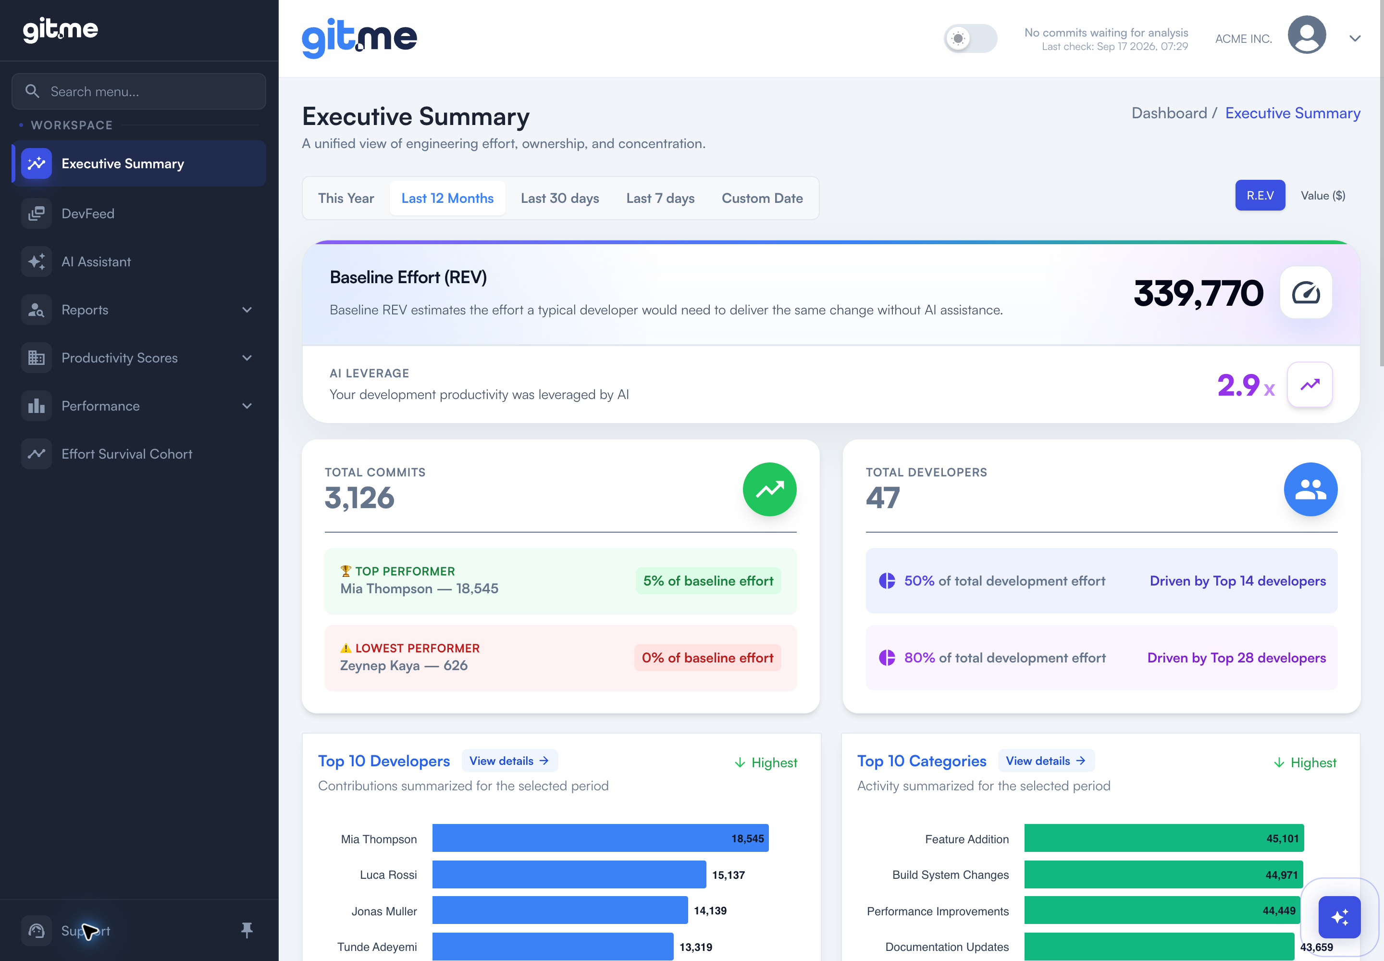The image size is (1384, 961).
Task: Click the Reports sidebar icon
Action: click(x=36, y=310)
